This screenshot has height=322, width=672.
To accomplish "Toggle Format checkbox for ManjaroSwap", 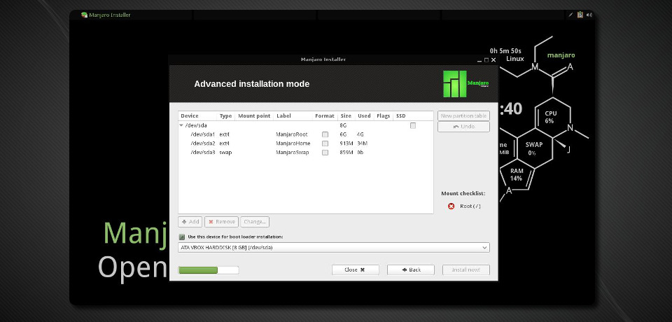I will [325, 153].
